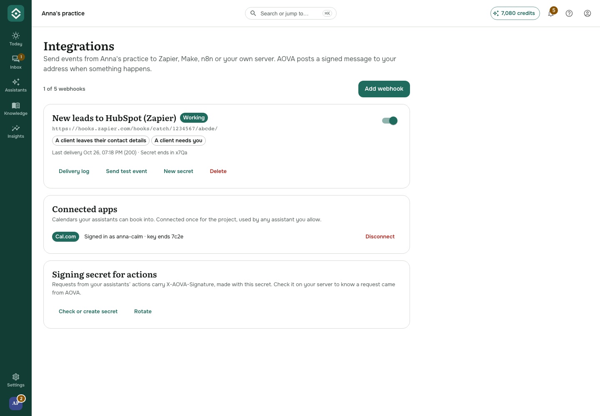This screenshot has width=600, height=416.
Task: View the 7,080 credits balance
Action: click(x=515, y=13)
